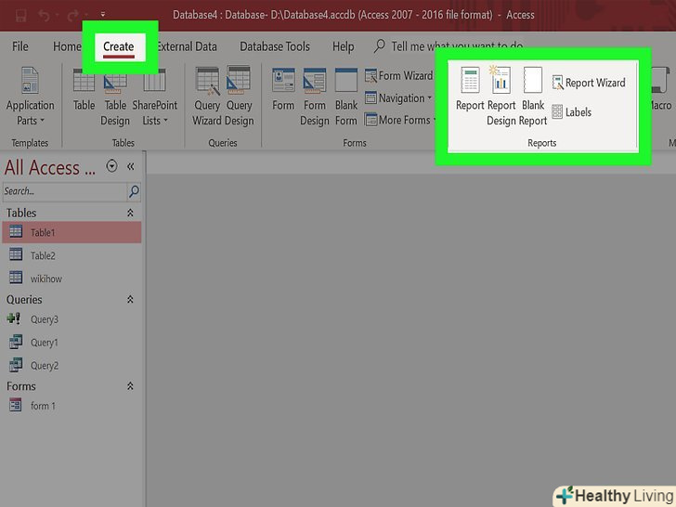Collapse the Queries group

pyautogui.click(x=130, y=299)
